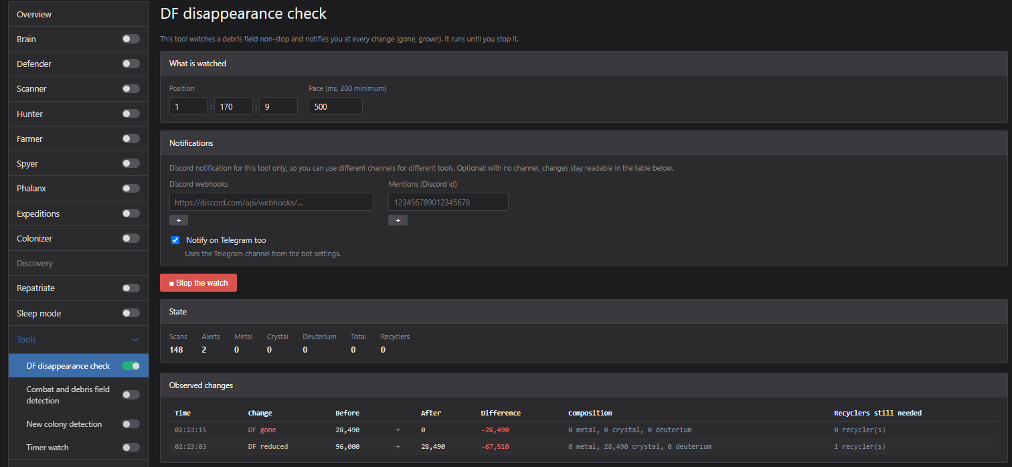Open New colony detection tool entry
The width and height of the screenshot is (1012, 467).
coord(64,424)
